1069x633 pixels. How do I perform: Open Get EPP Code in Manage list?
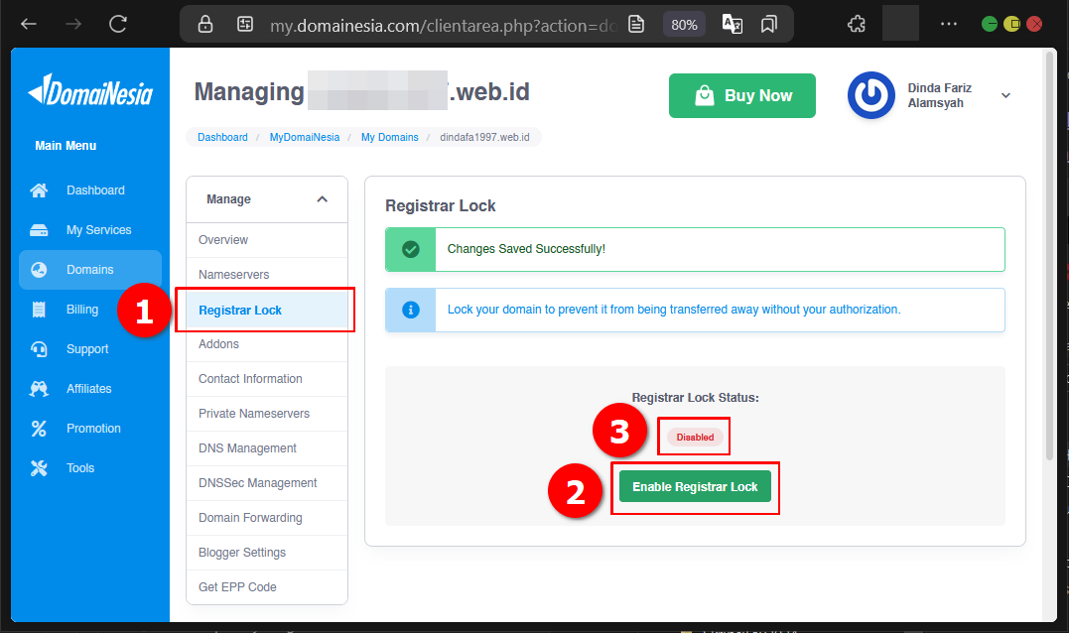point(267,587)
